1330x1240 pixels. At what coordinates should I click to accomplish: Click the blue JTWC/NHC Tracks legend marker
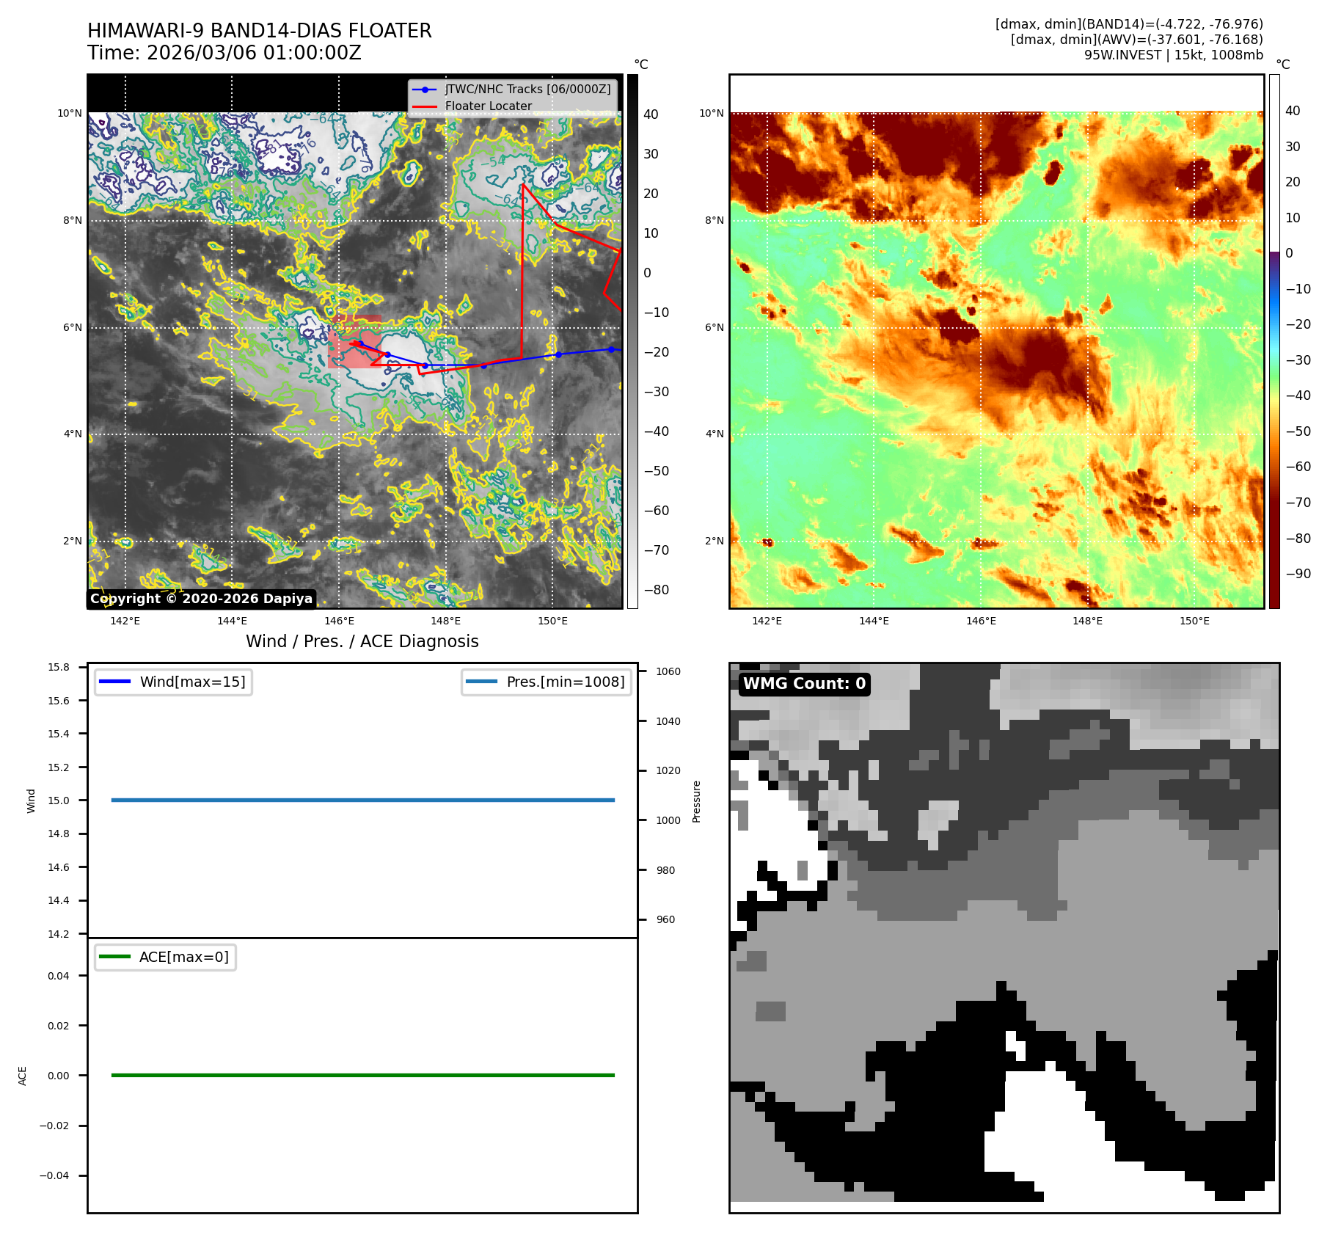coord(425,90)
